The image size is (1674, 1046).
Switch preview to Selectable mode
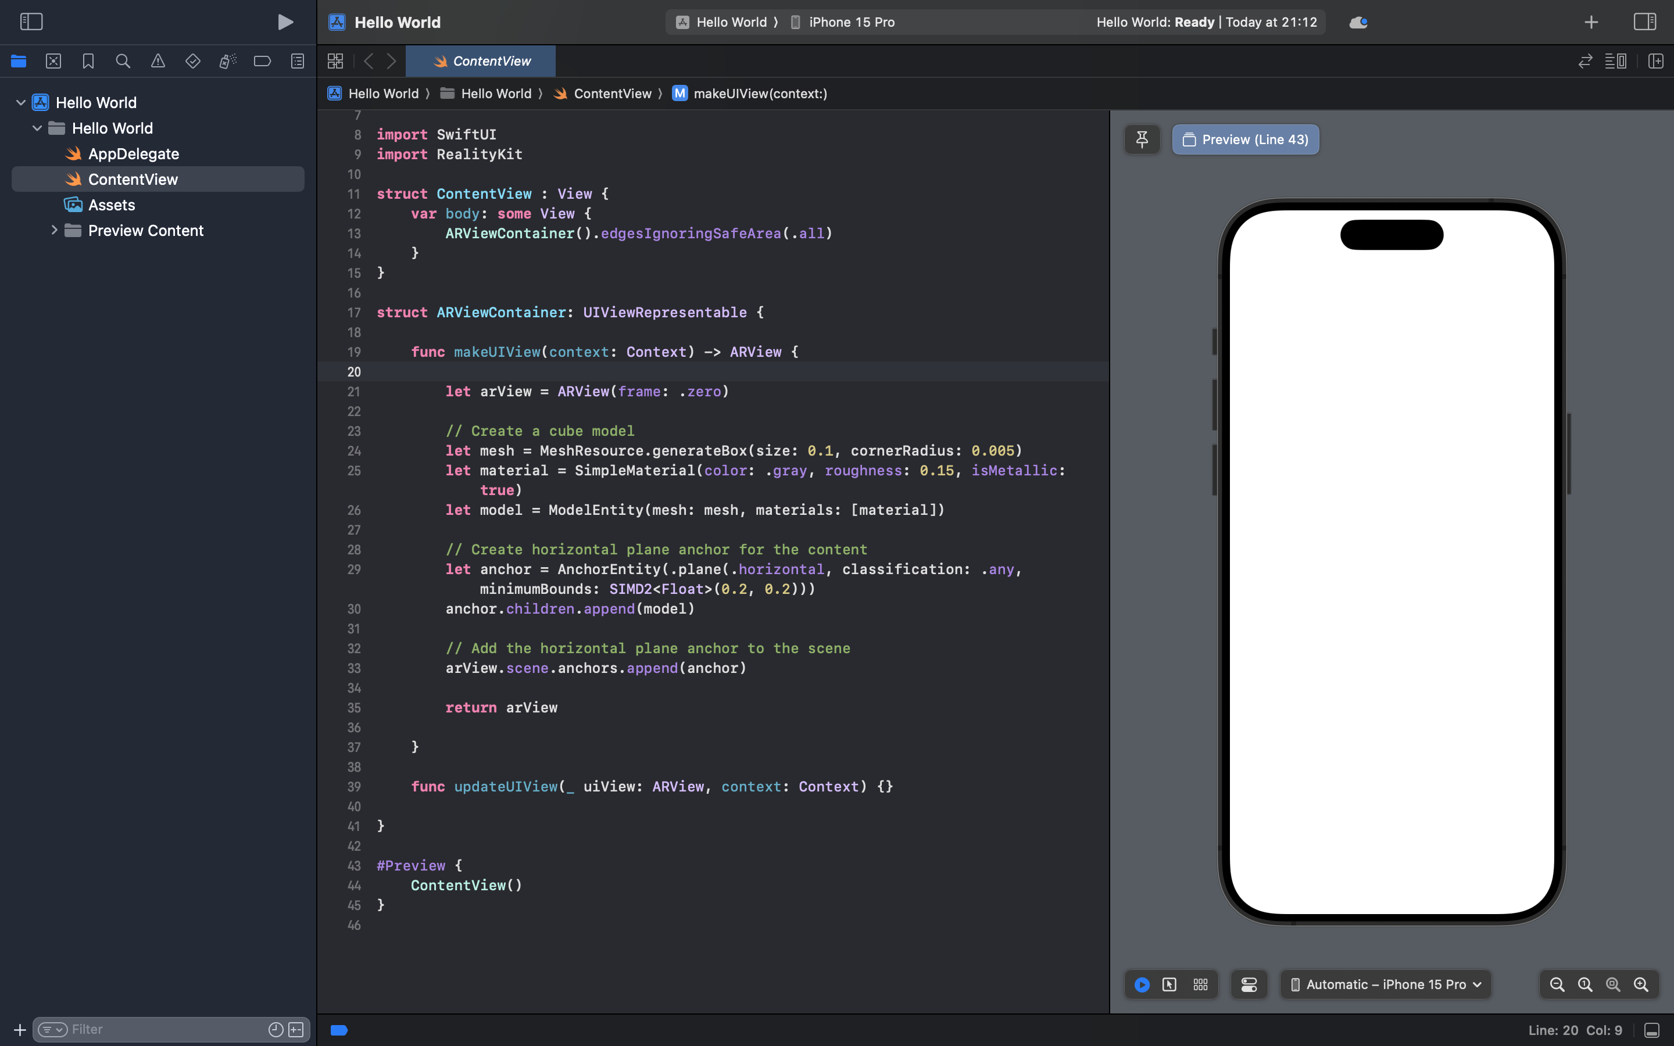pyautogui.click(x=1169, y=984)
